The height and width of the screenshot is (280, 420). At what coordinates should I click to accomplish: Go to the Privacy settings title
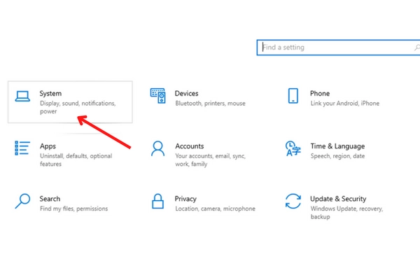(185, 199)
